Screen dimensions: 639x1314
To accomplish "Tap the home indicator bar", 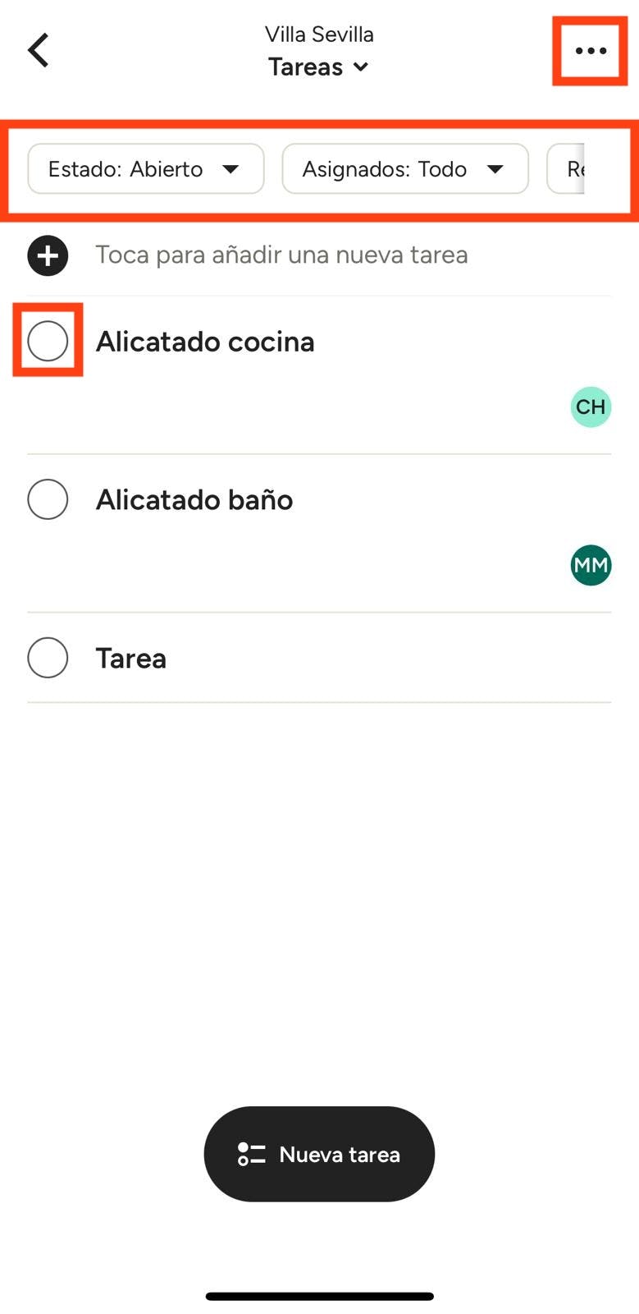I will pyautogui.click(x=319, y=1297).
